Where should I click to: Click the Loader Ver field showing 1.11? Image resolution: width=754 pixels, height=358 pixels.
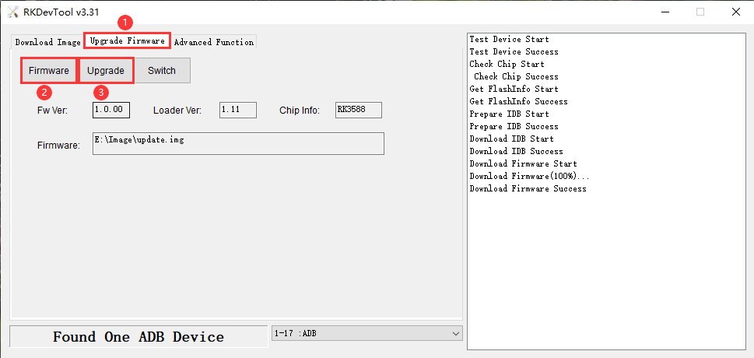click(x=237, y=110)
